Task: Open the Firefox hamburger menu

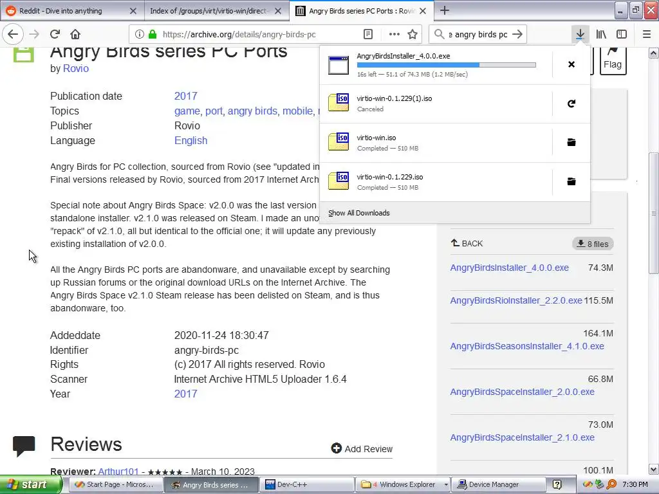Action: (x=646, y=34)
